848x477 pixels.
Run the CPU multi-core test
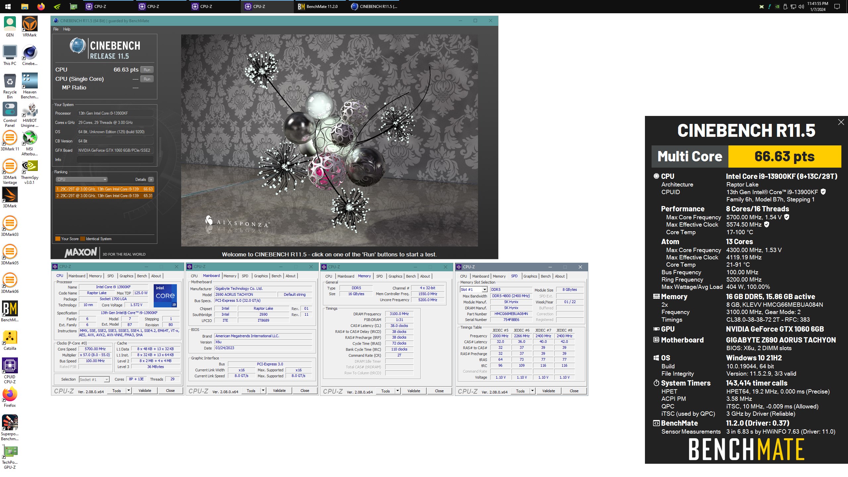pos(147,70)
